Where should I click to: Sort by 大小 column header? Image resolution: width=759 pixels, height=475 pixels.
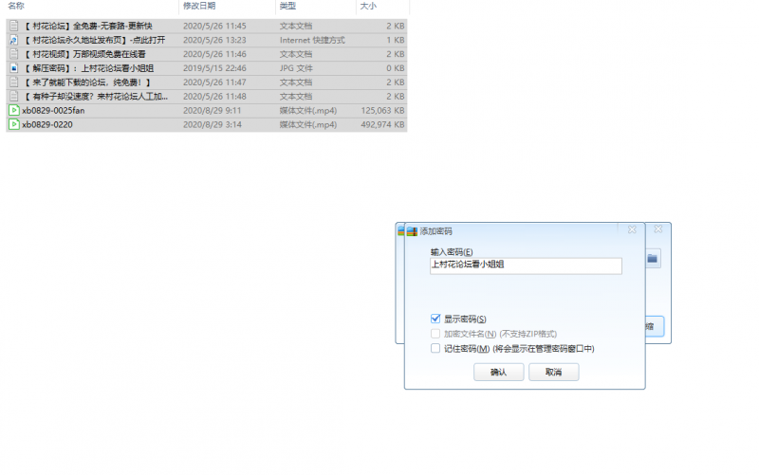click(x=368, y=6)
